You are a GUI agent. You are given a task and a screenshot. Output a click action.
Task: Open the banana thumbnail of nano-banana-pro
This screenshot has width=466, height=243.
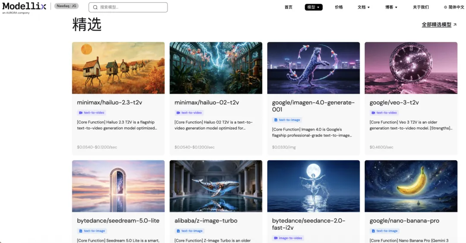pos(411,186)
